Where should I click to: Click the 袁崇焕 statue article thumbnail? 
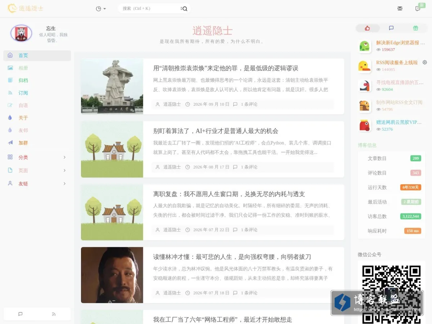click(x=112, y=86)
